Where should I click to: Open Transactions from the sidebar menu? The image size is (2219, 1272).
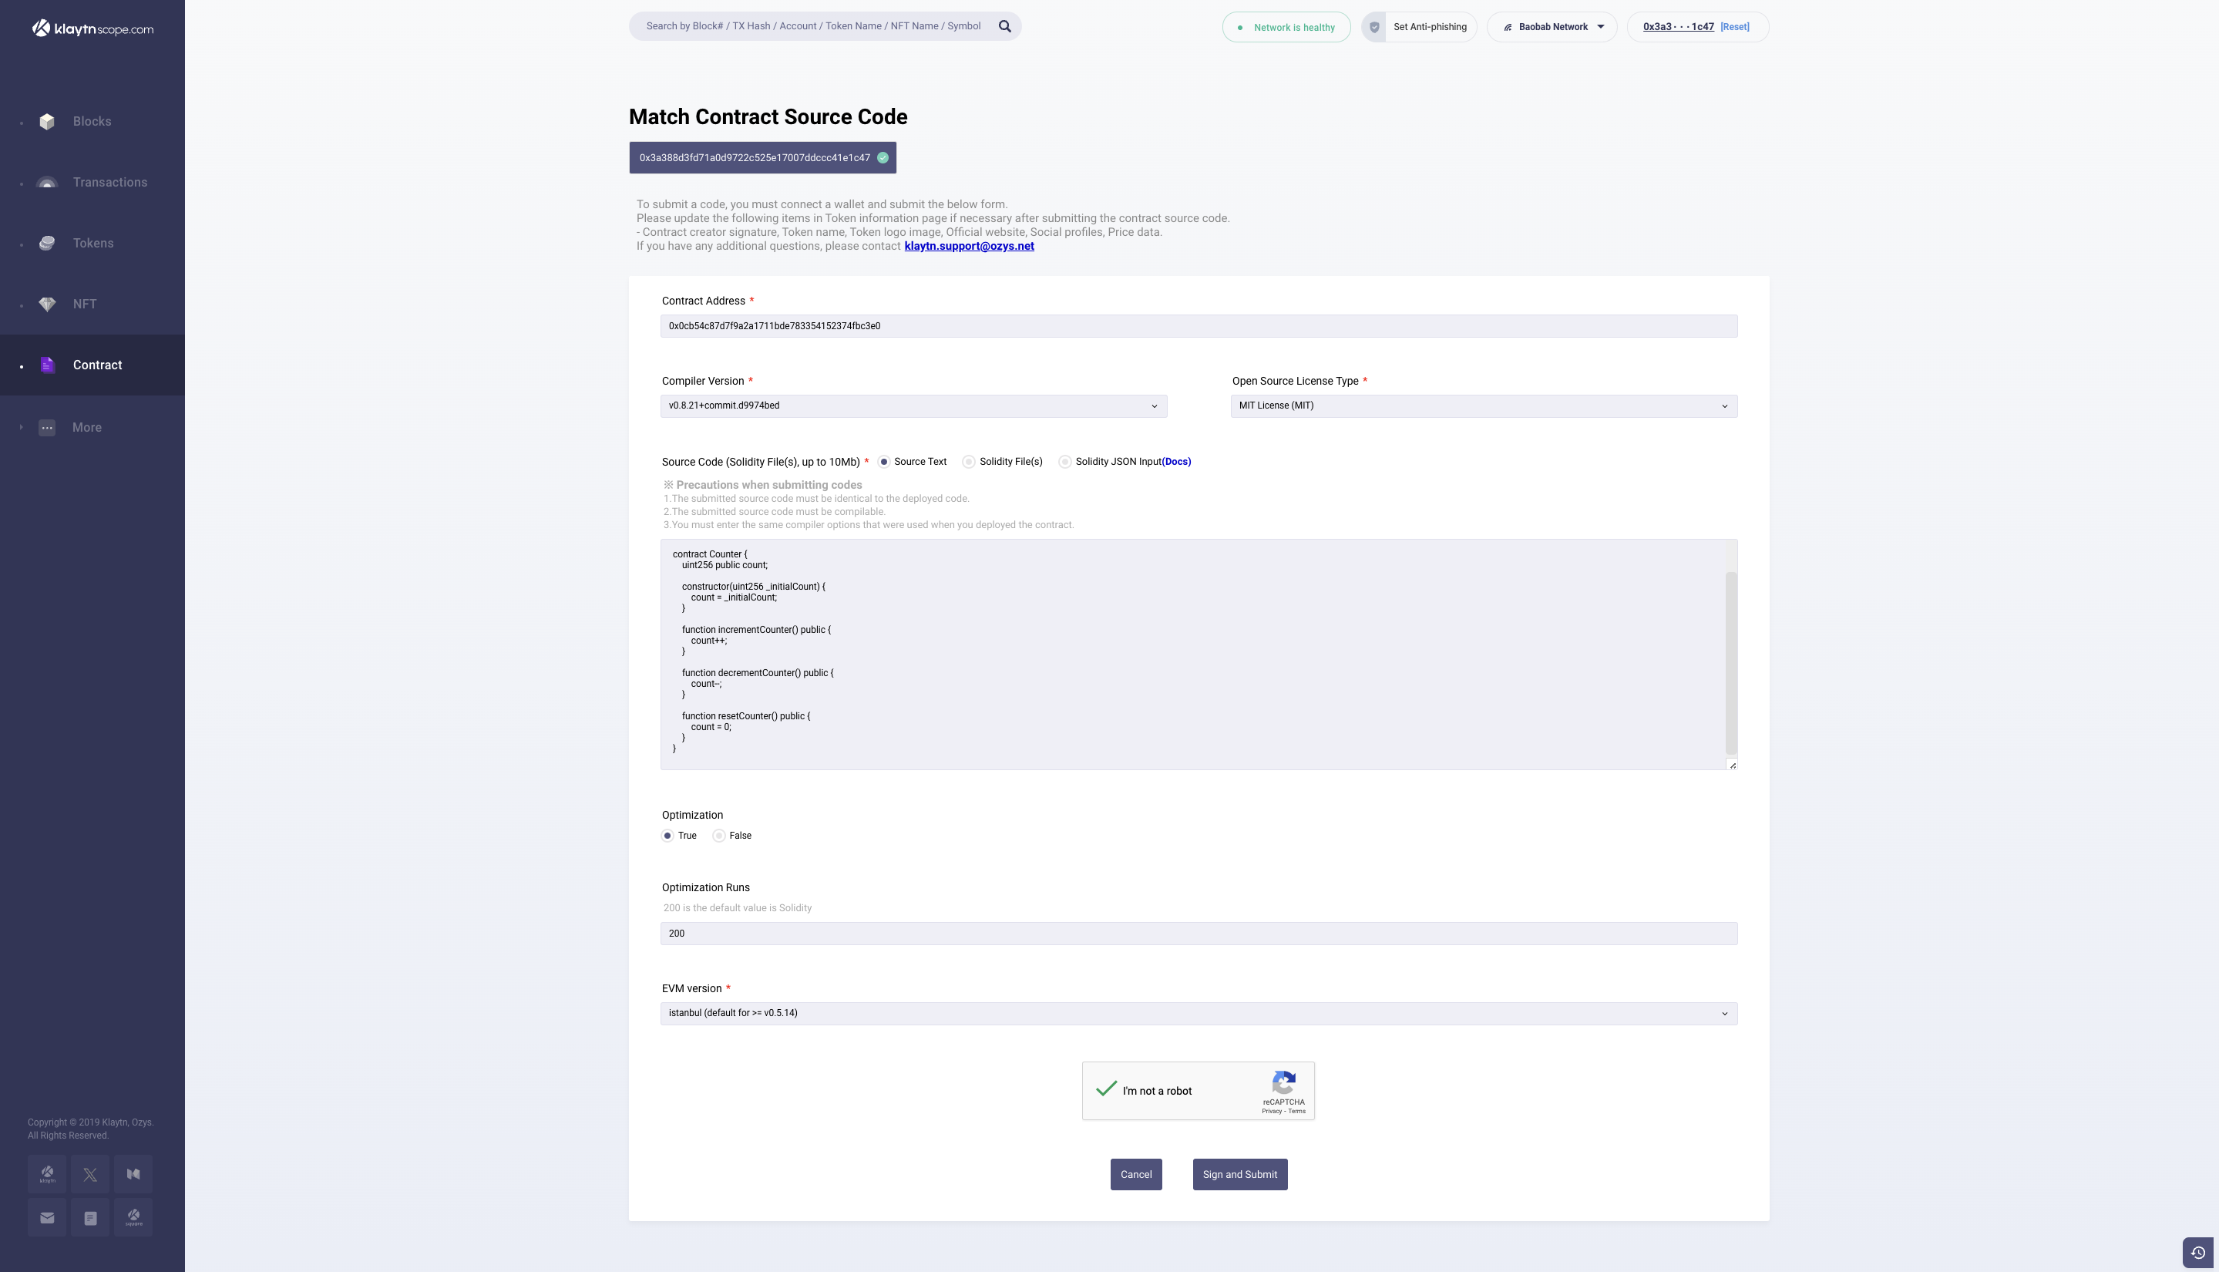(x=109, y=182)
